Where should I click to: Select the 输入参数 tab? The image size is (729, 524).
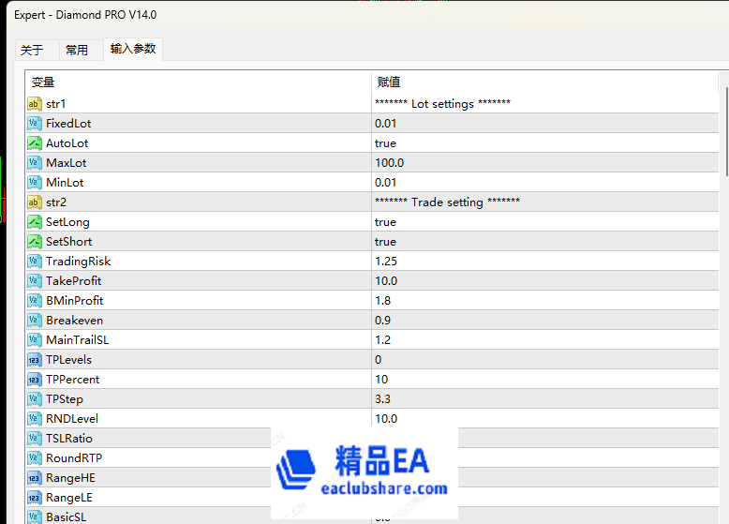click(x=133, y=50)
